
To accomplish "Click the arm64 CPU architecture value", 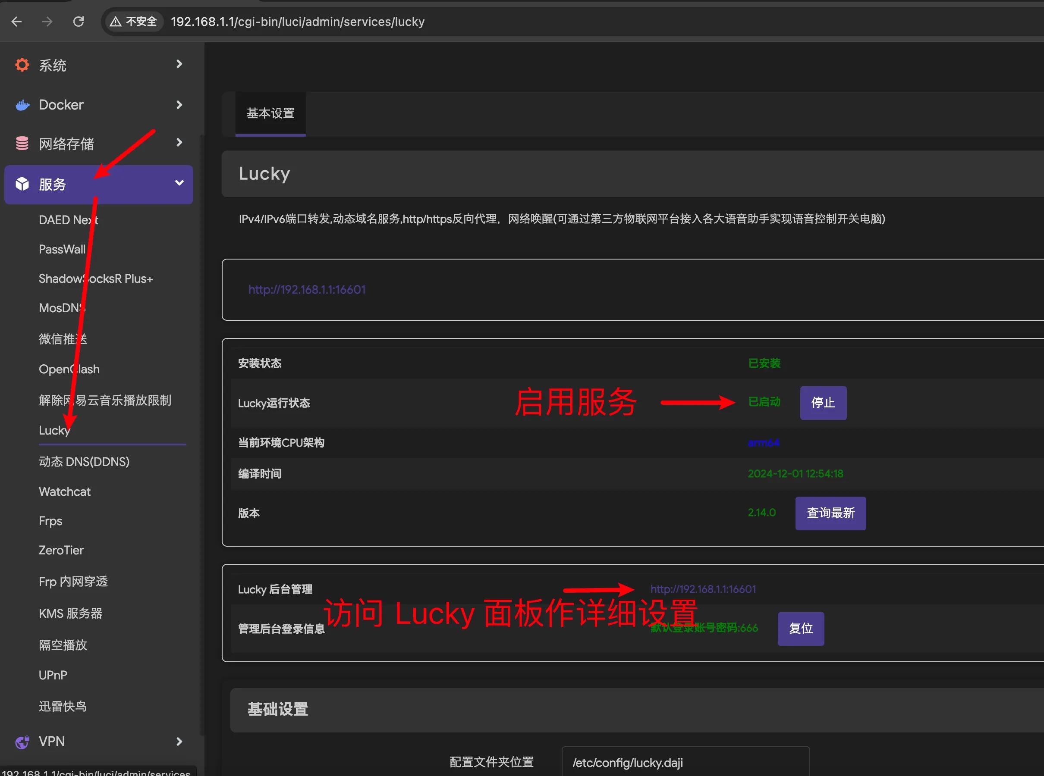I will [x=764, y=442].
